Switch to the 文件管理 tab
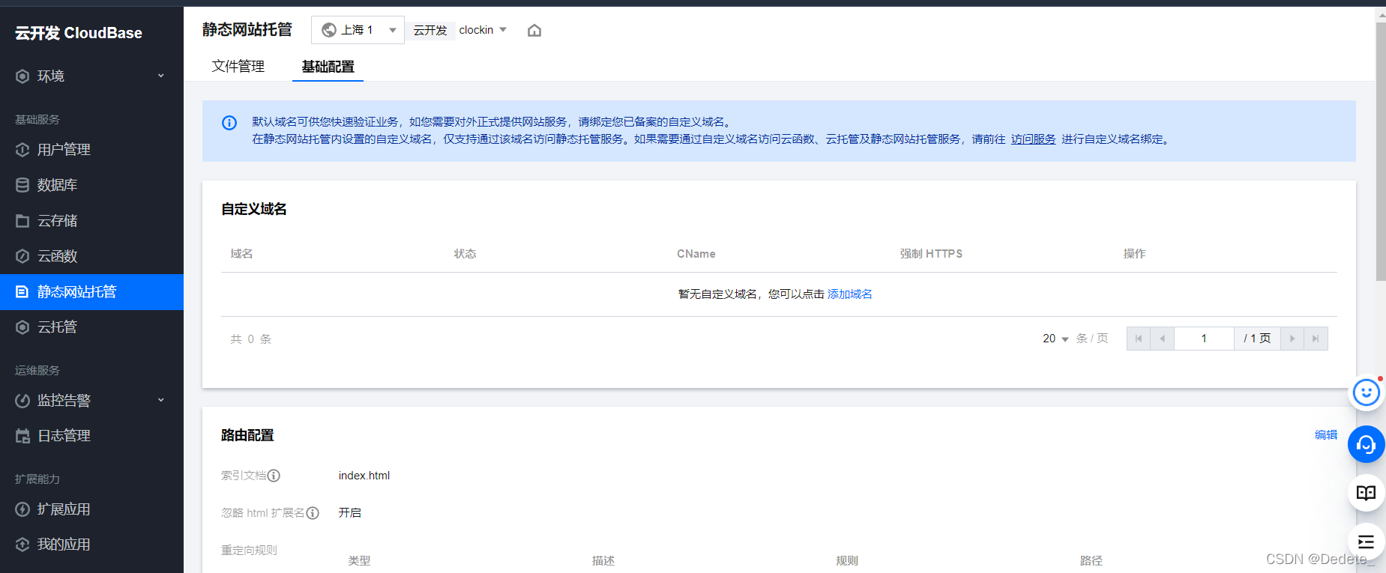The height and width of the screenshot is (573, 1386). click(x=238, y=66)
